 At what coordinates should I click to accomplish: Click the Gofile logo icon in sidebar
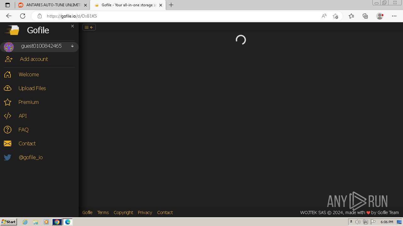(12, 30)
